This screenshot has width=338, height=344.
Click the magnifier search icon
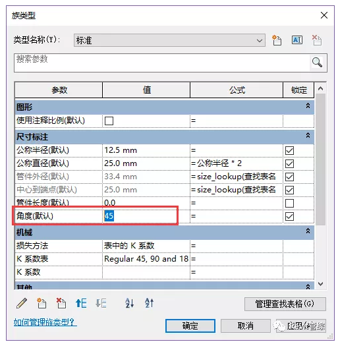pyautogui.click(x=317, y=63)
